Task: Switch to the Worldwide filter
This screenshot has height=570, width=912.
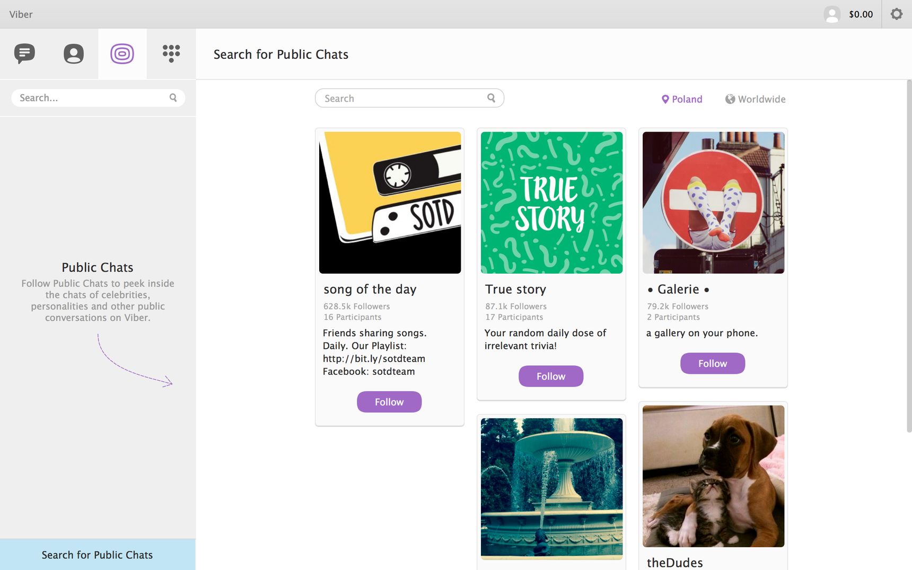Action: point(756,99)
